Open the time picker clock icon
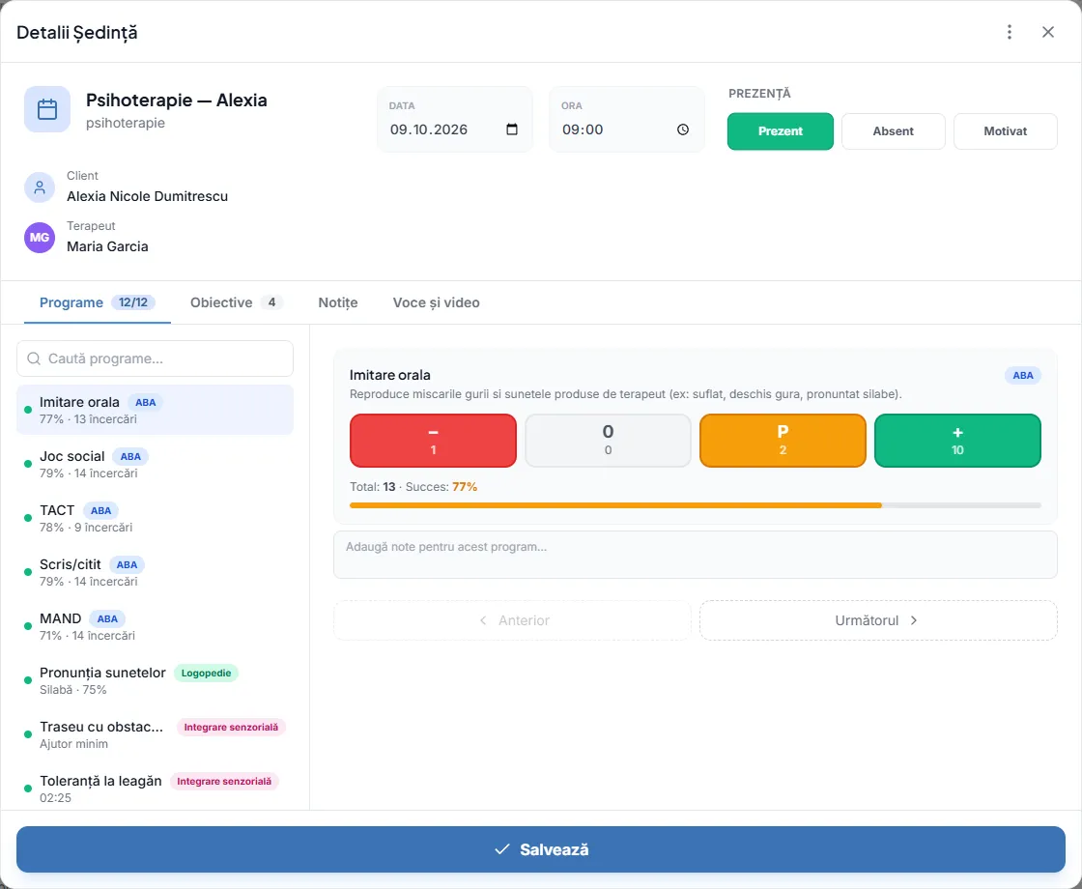 682,129
